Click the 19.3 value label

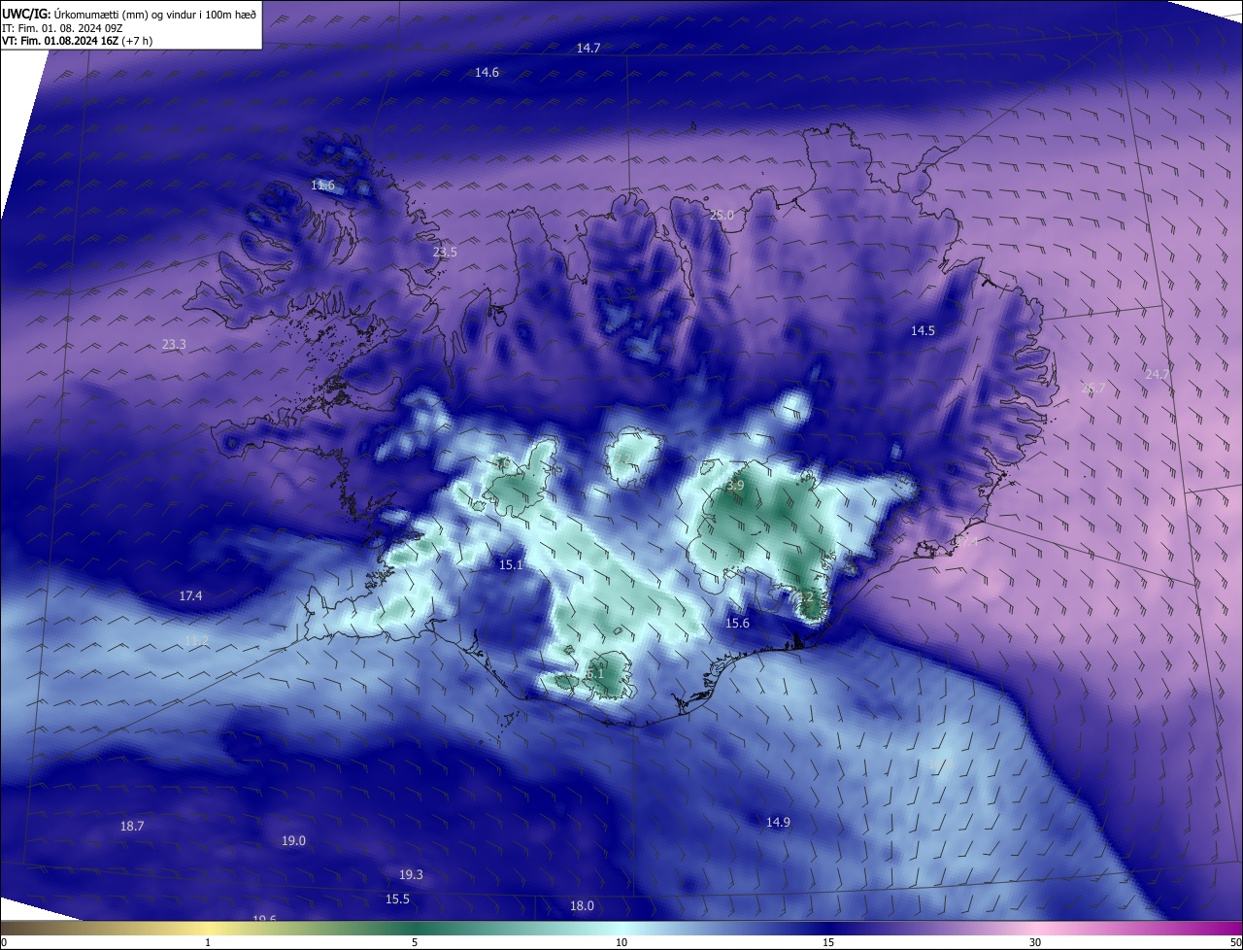(x=411, y=874)
